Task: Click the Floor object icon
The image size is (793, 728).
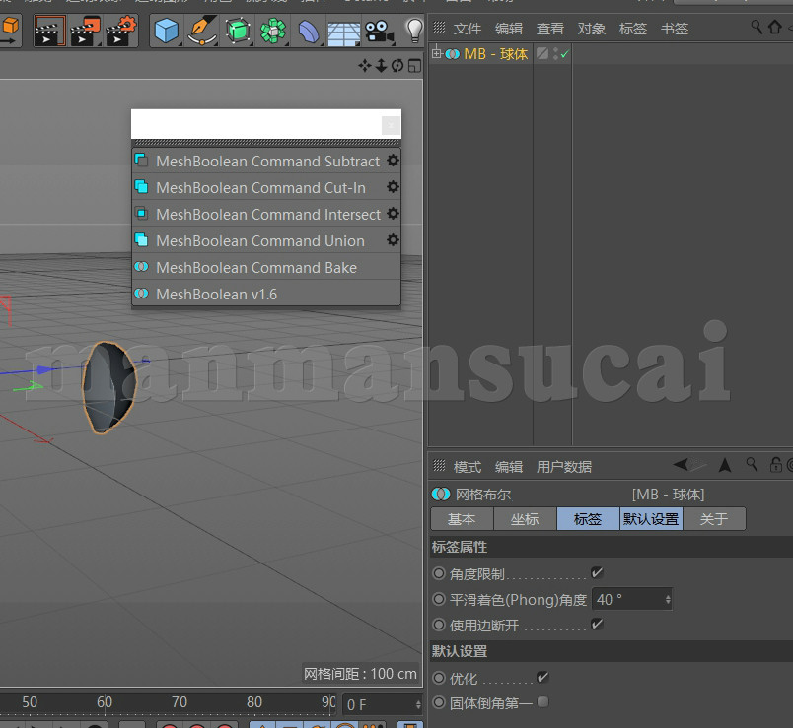Action: point(342,31)
